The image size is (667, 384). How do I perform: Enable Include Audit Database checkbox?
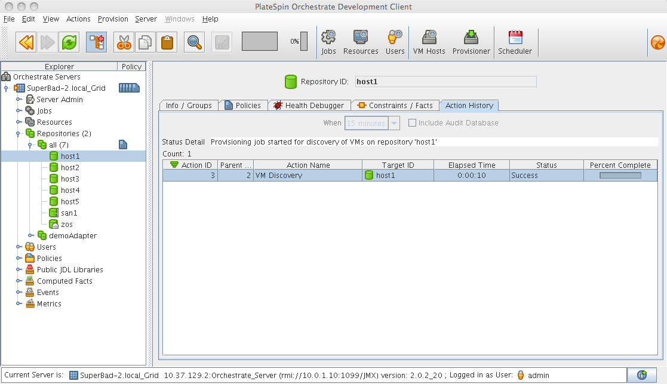(412, 123)
